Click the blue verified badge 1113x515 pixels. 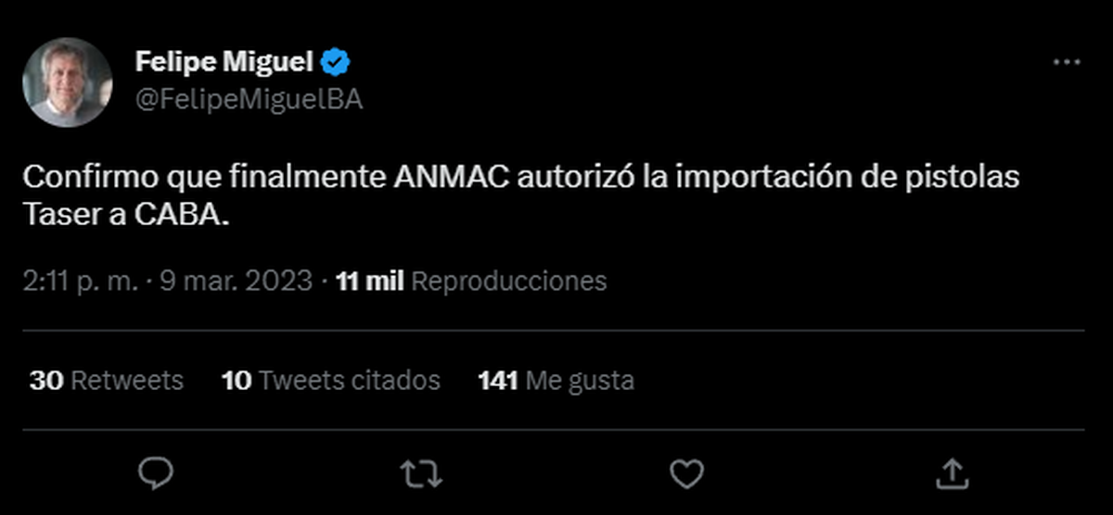click(336, 62)
